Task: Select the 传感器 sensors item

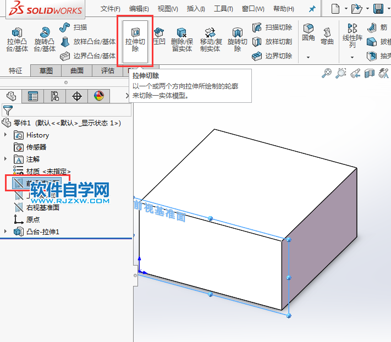Action: pyautogui.click(x=30, y=147)
